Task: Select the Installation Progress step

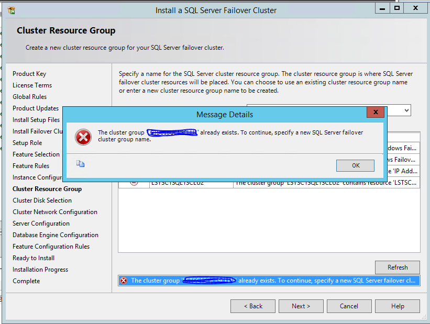Action: [40, 270]
